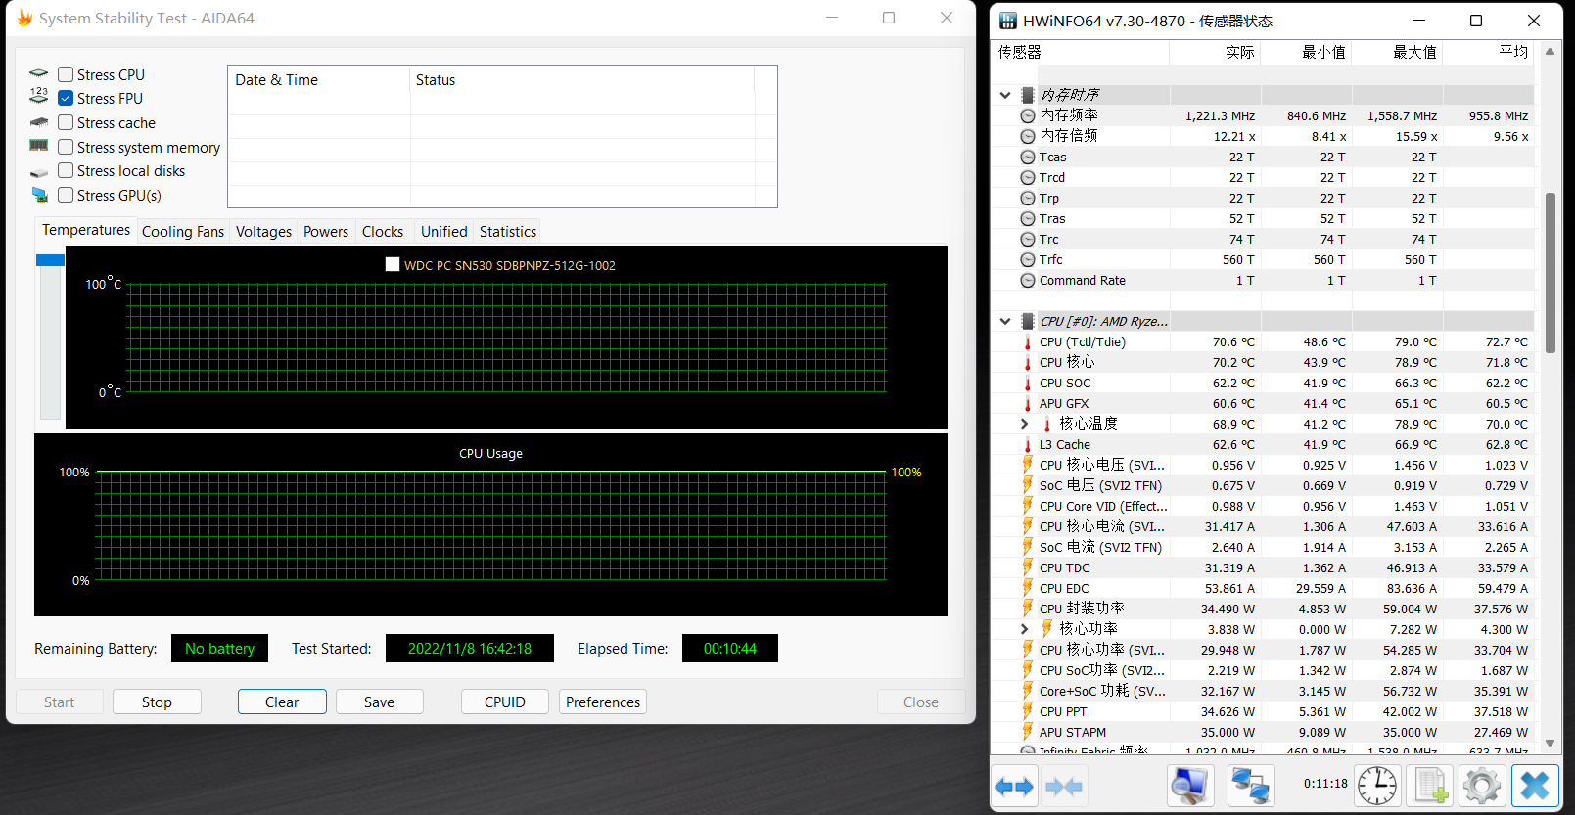
Task: Collapse the CPU [#0] AMD Ryzen sensor group
Action: point(1005,321)
